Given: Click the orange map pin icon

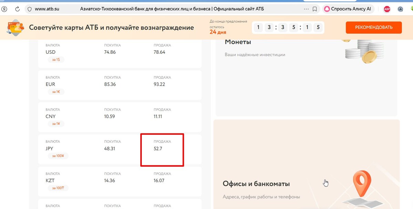Looking at the screenshot, I should [x=362, y=183].
